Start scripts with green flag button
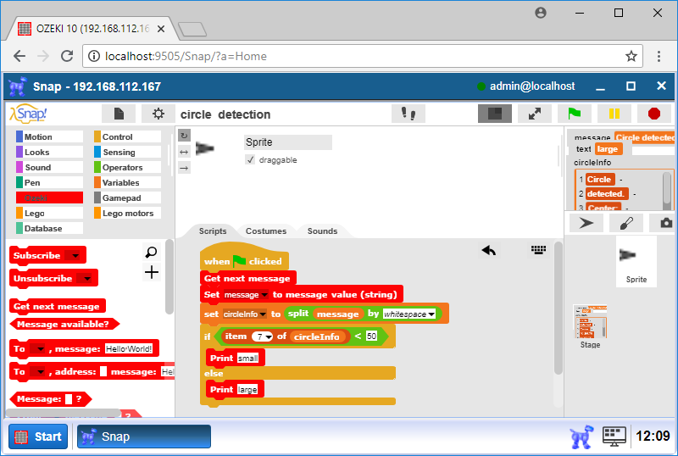 [575, 114]
